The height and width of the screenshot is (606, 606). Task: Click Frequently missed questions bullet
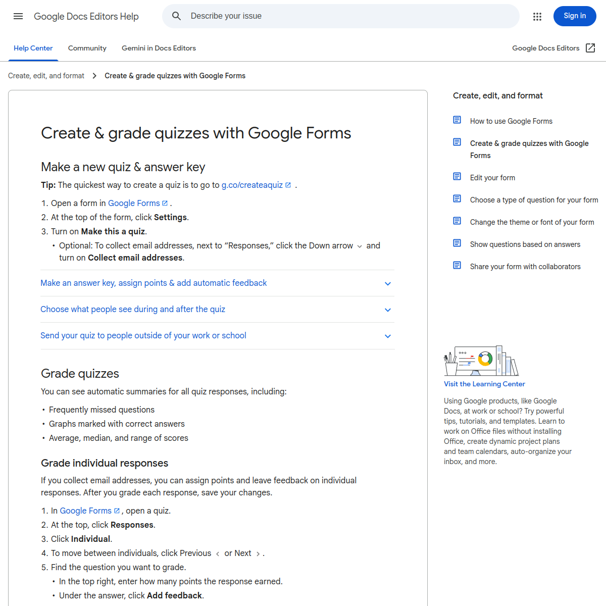102,410
